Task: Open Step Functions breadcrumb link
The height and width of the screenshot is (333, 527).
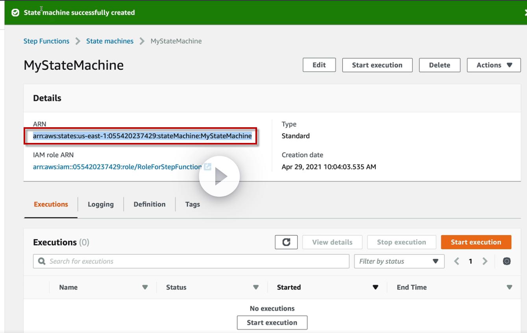Action: [46, 41]
